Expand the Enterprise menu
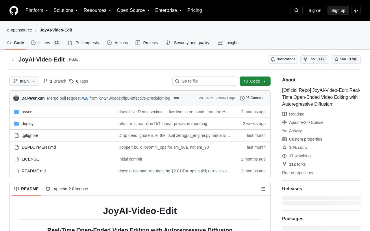Image resolution: width=370 pixels, height=231 pixels. click(169, 10)
